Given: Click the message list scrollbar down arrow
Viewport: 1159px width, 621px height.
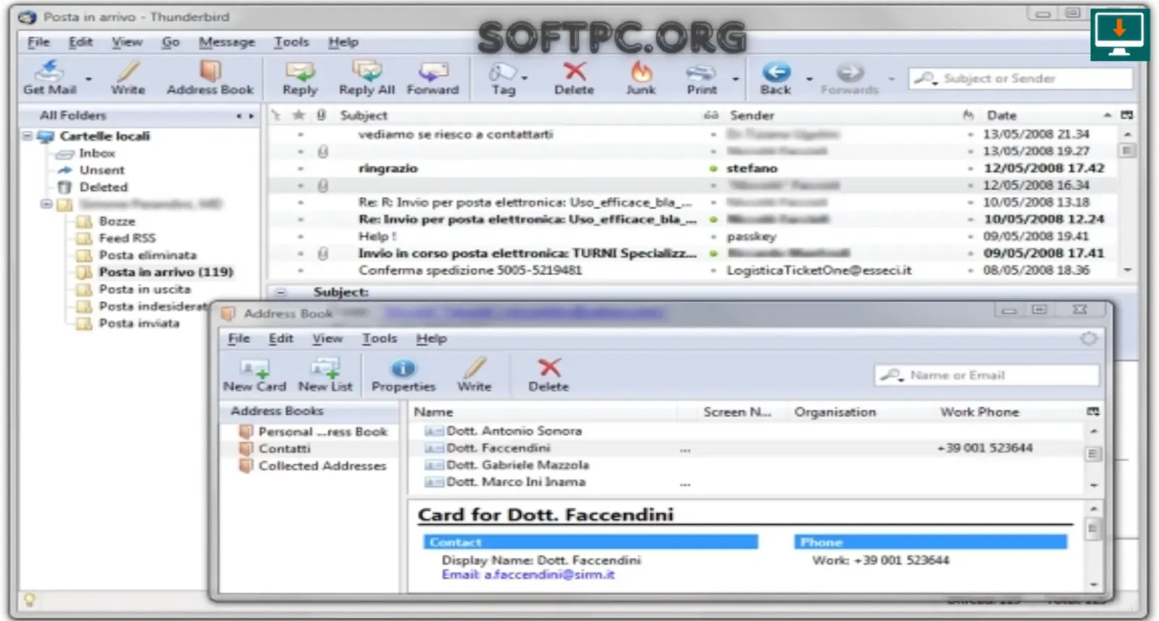Looking at the screenshot, I should [1127, 270].
